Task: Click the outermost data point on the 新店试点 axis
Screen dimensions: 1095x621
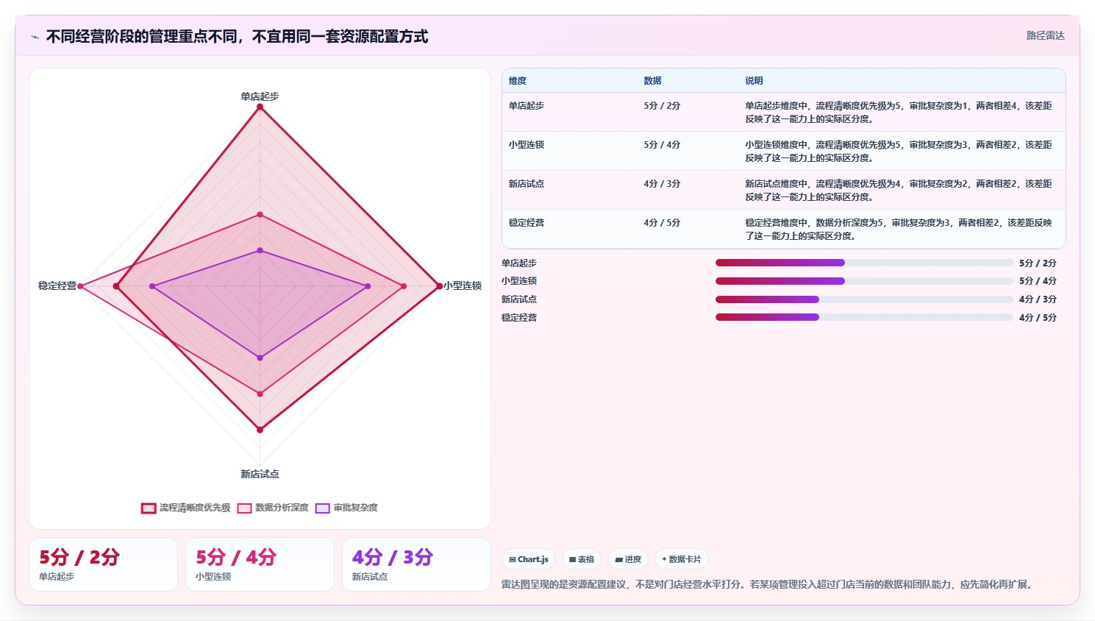Action: coord(260,430)
